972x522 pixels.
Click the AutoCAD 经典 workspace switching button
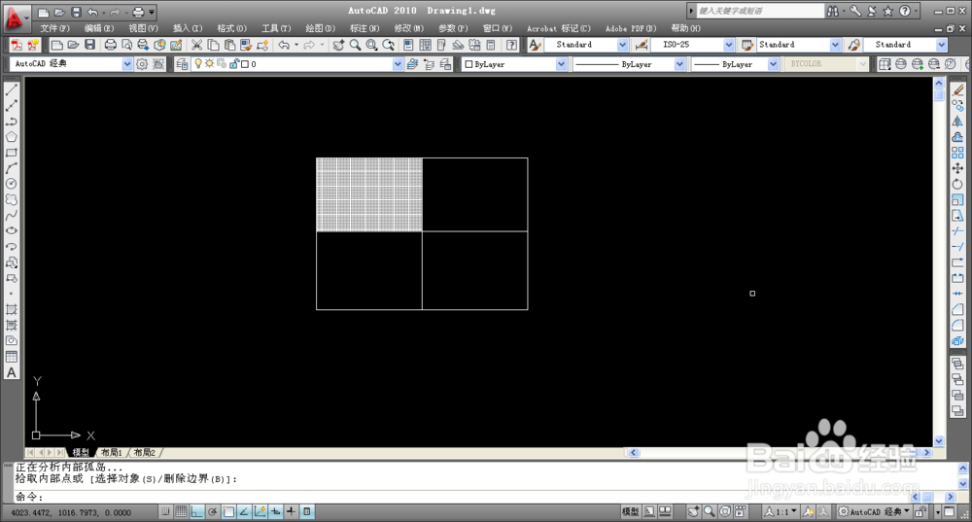(x=874, y=511)
